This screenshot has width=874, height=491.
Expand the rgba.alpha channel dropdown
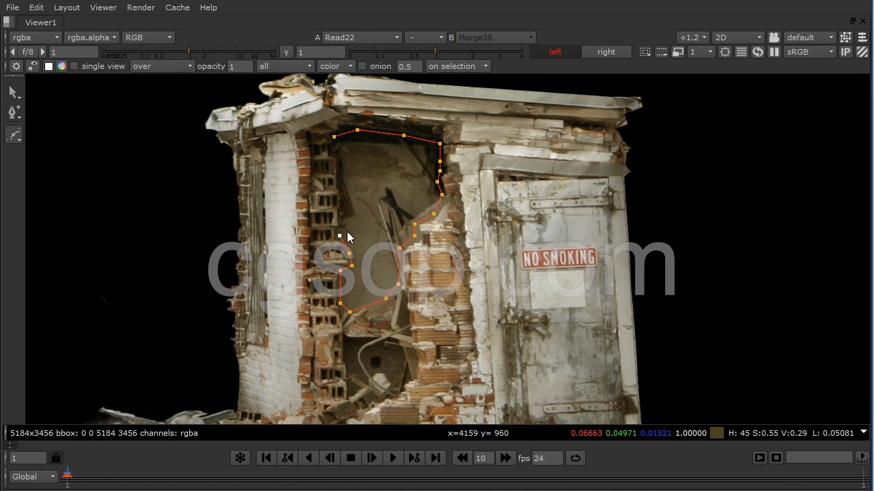point(91,38)
